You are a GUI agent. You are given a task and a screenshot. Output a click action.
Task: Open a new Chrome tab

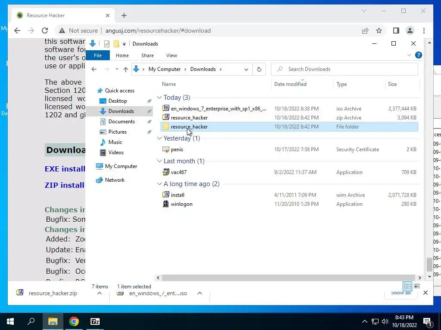pyautogui.click(x=124, y=15)
